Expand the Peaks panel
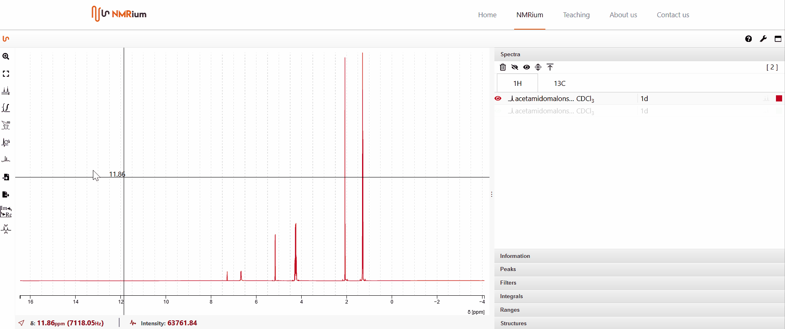The image size is (785, 329). pyautogui.click(x=508, y=269)
